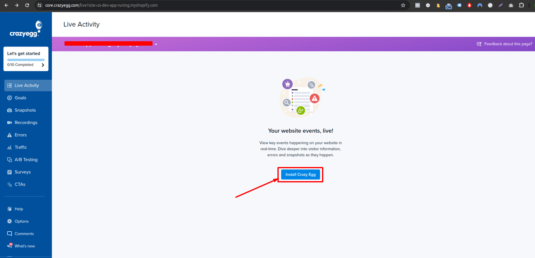The height and width of the screenshot is (258, 535).
Task: Click the onboarding progress bar
Action: [26, 60]
